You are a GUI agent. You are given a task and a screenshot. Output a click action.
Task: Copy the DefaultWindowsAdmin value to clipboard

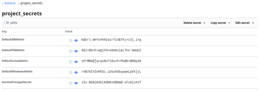(x=71, y=73)
